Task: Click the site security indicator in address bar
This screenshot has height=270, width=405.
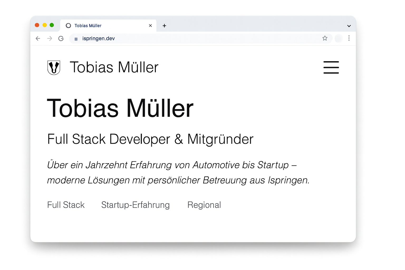Action: pos(76,38)
